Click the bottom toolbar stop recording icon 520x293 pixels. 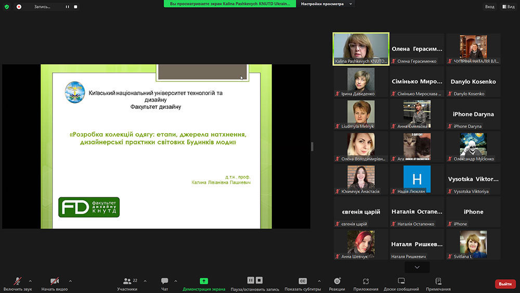pyautogui.click(x=259, y=281)
